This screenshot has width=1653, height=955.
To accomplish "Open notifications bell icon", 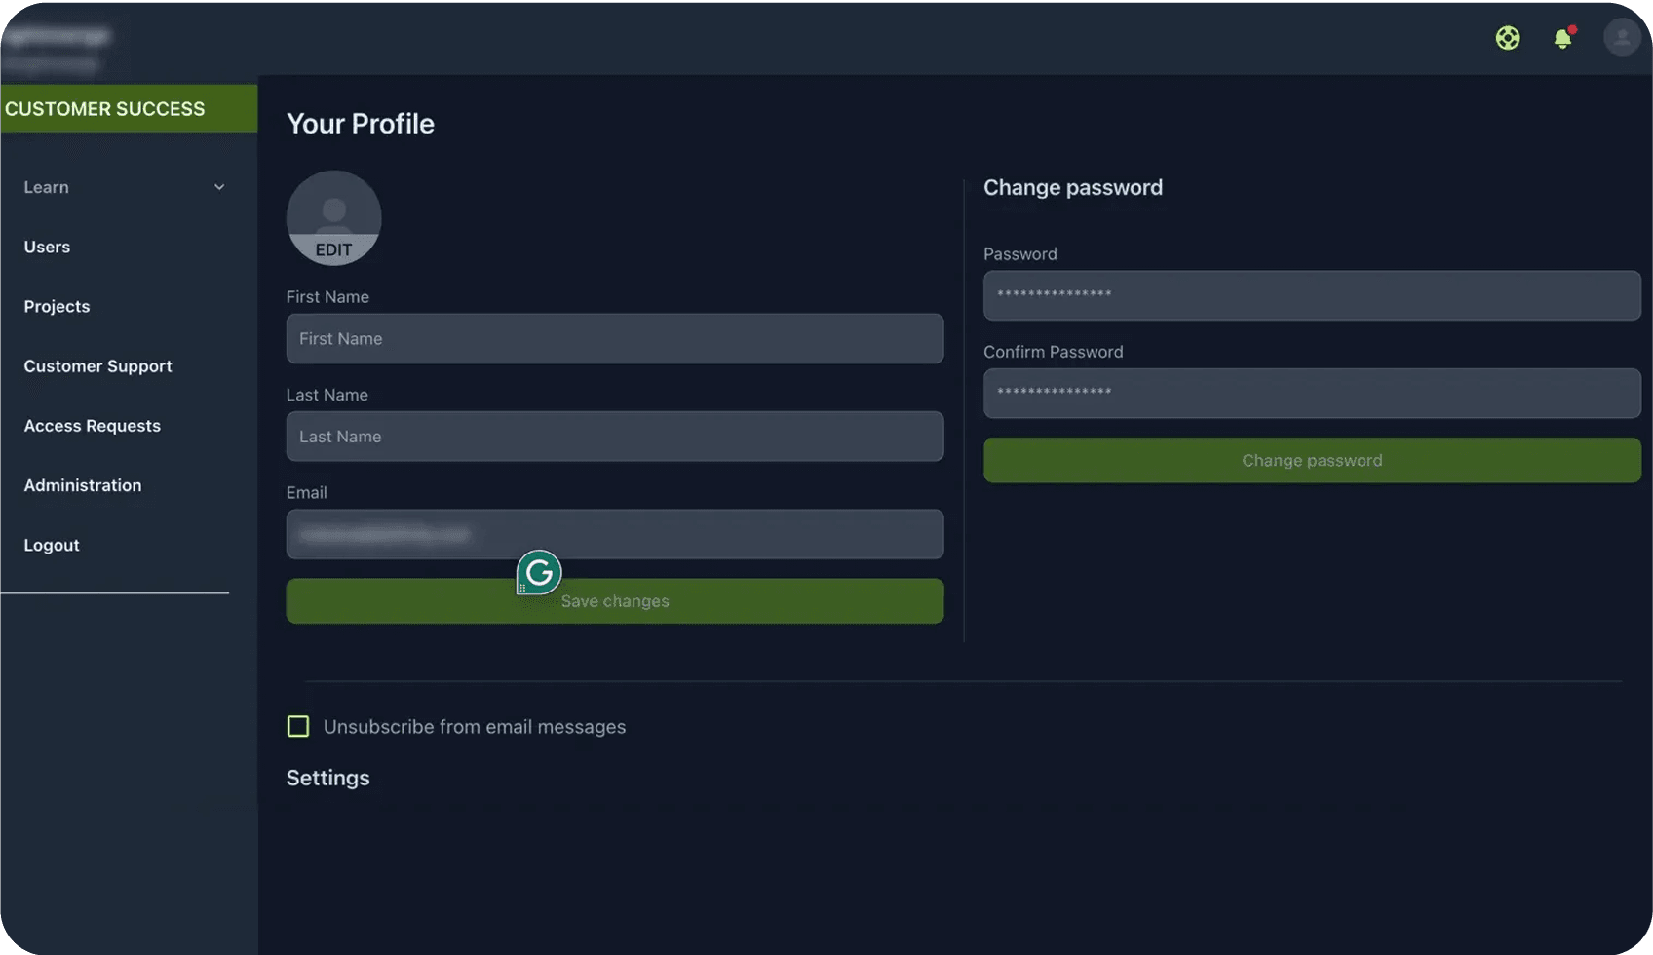I will tap(1562, 38).
